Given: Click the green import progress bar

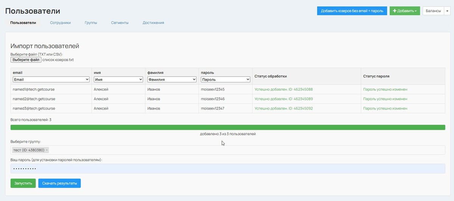Looking at the screenshot, I should click(227, 128).
